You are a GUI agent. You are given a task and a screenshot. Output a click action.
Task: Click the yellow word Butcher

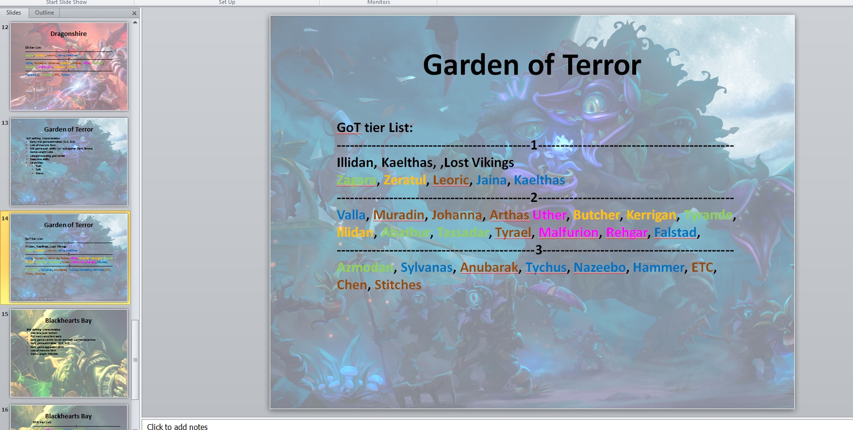(596, 215)
